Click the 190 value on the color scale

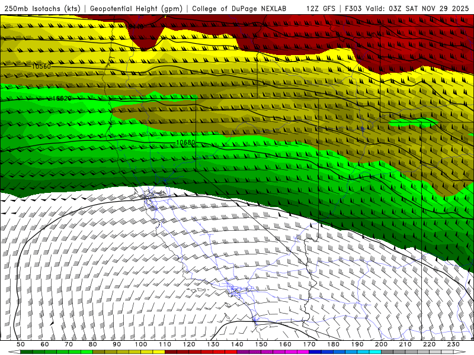357,344
